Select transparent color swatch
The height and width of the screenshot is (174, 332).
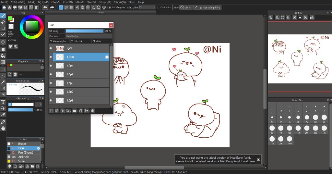[x=11, y=27]
